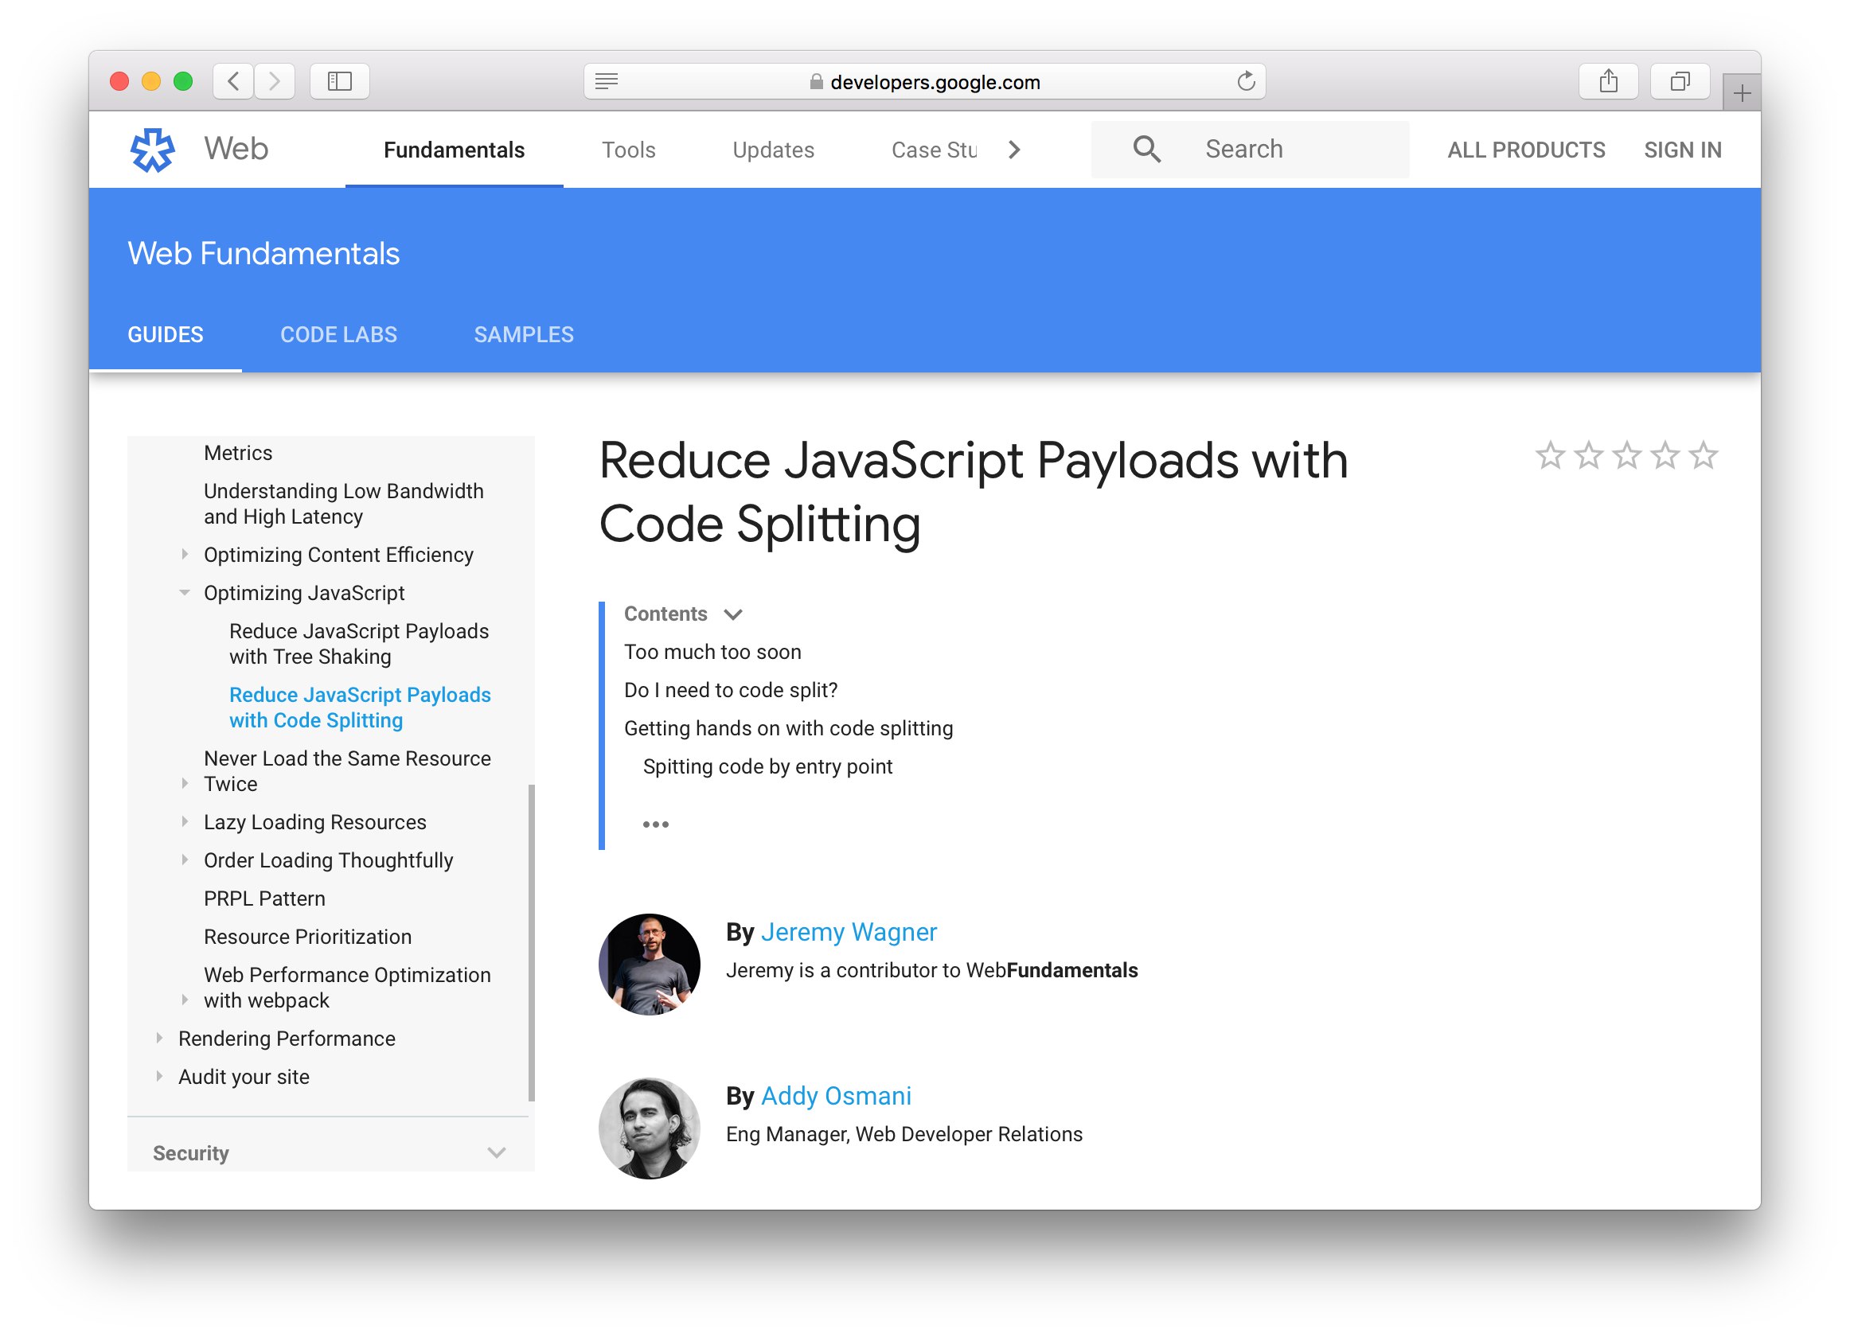
Task: Click Addy Osmani's profile photo
Action: pos(650,1128)
